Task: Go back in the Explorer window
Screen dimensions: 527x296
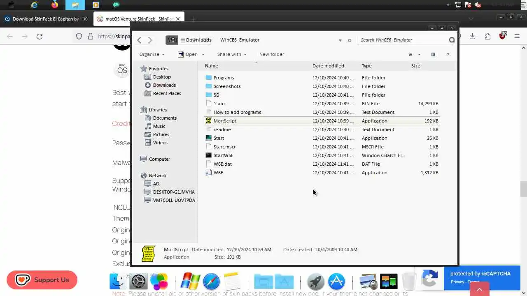Action: click(x=139, y=40)
